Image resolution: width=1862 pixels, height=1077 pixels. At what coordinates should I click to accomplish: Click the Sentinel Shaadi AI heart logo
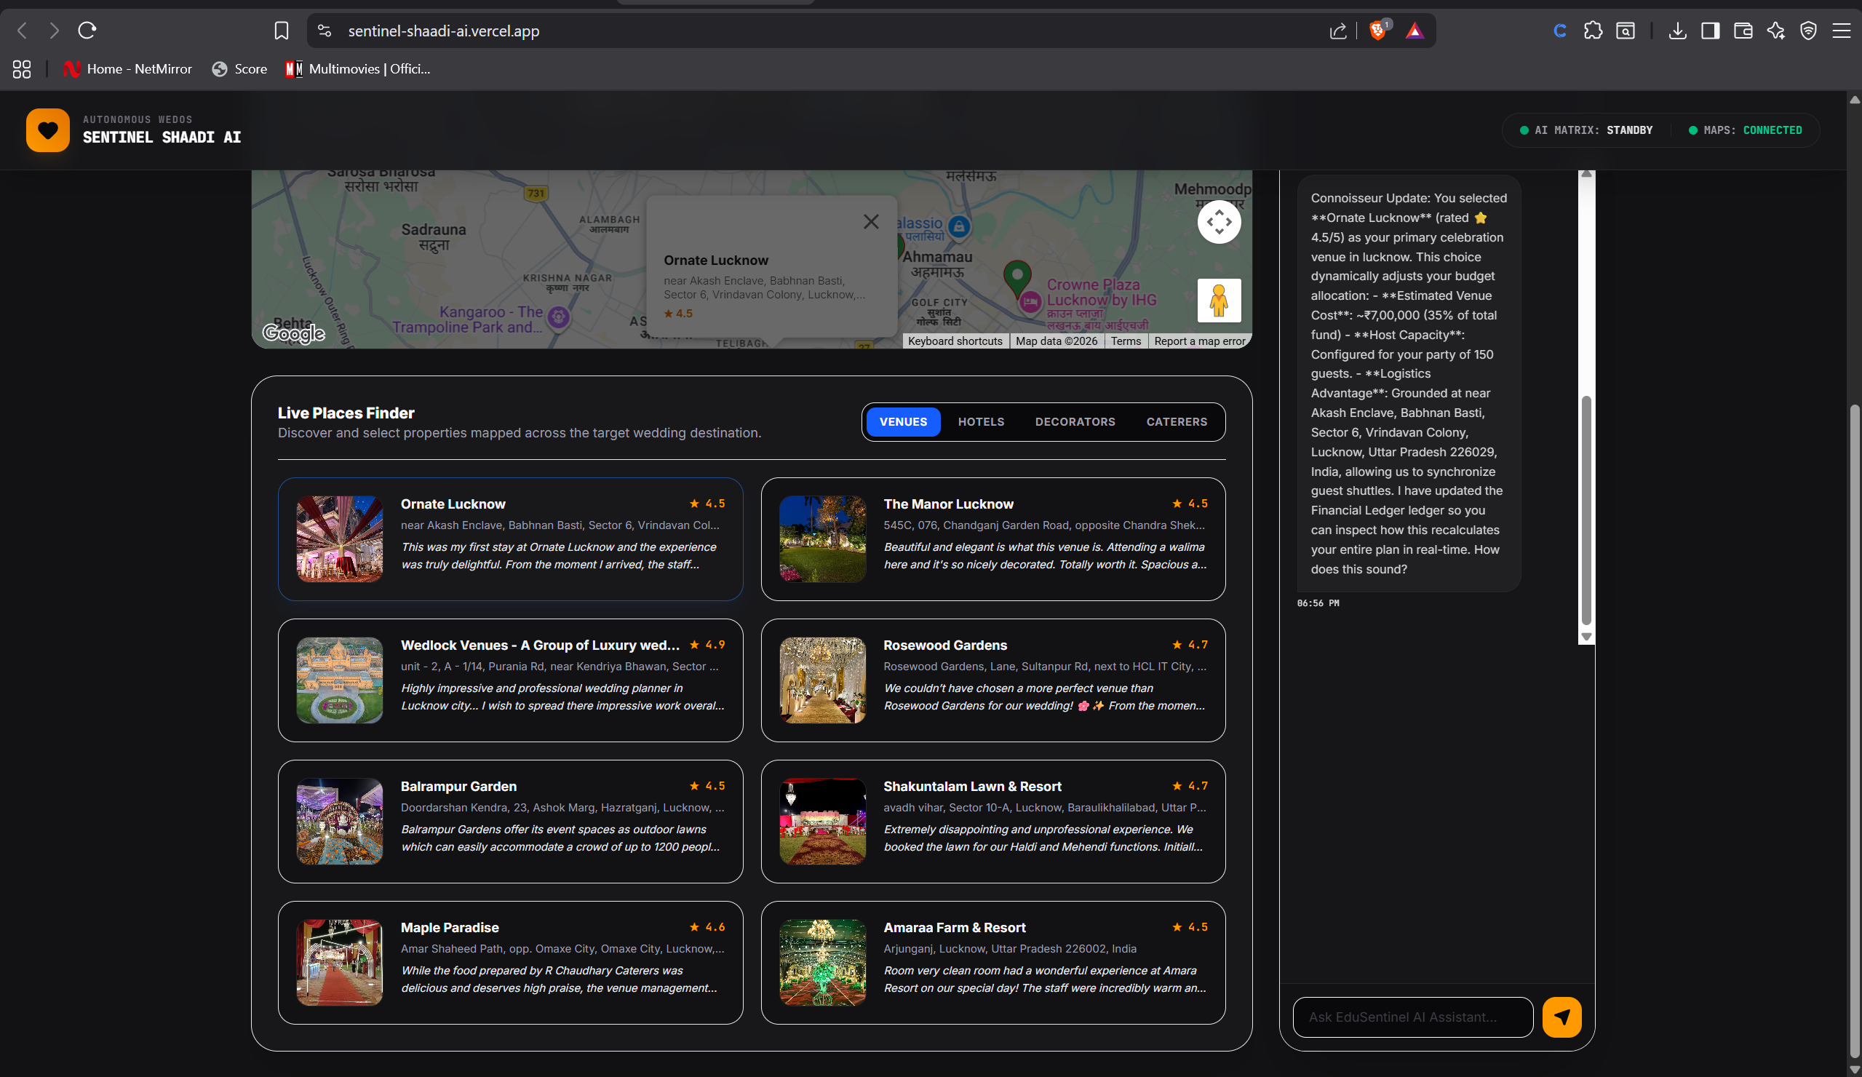tap(48, 130)
